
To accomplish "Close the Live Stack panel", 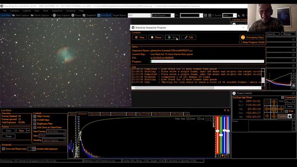I will pyautogui.click(x=228, y=110).
